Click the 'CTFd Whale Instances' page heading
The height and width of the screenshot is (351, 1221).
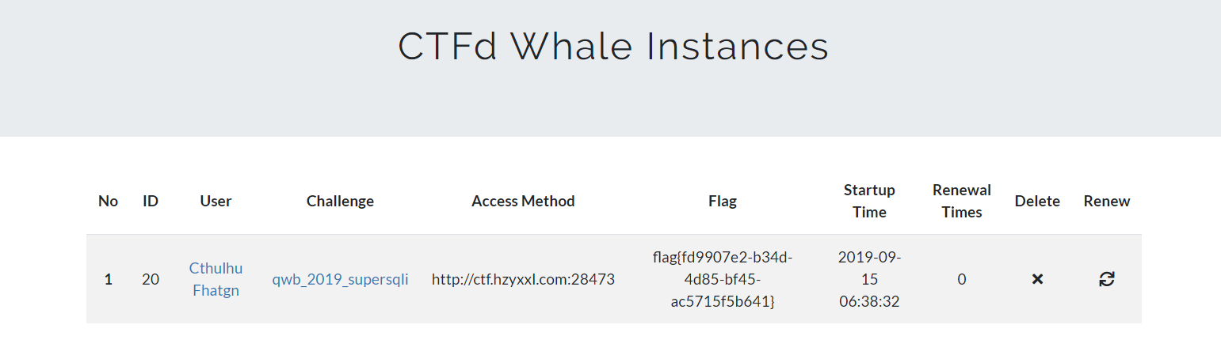(612, 47)
